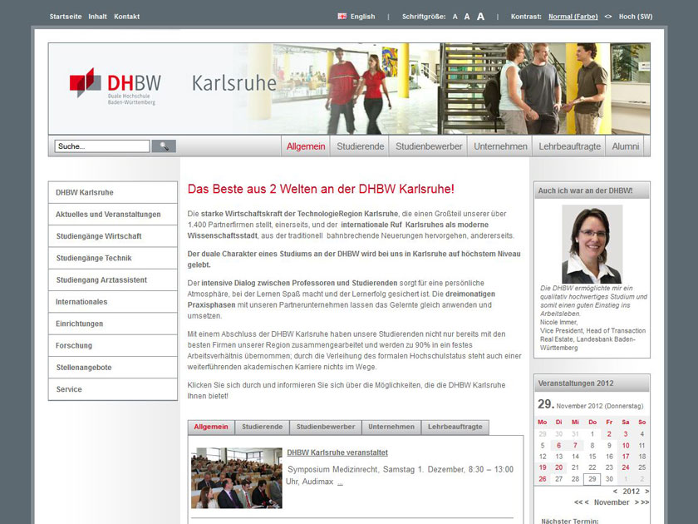698x524 pixels.
Task: Click the symposium audience thumbnail
Action: tap(236, 478)
